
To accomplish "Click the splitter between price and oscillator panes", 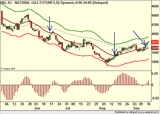I will coord(76,70).
